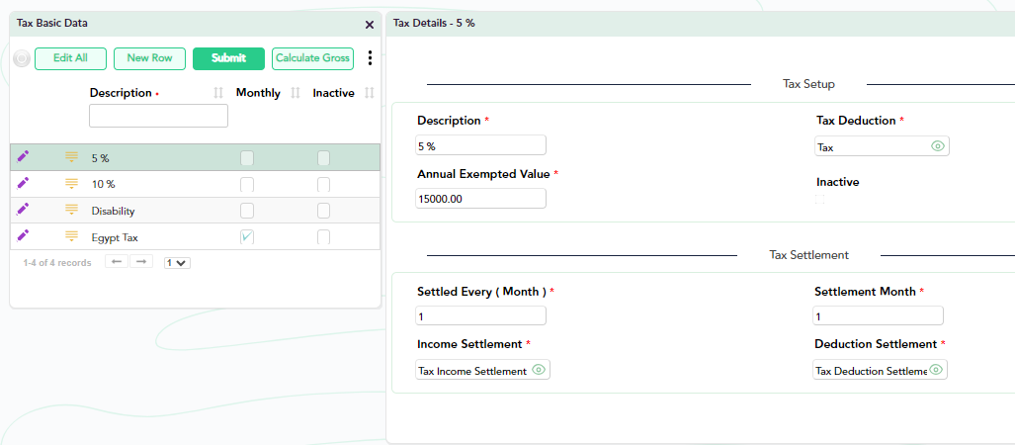Select the 10 % row text

[x=104, y=185]
